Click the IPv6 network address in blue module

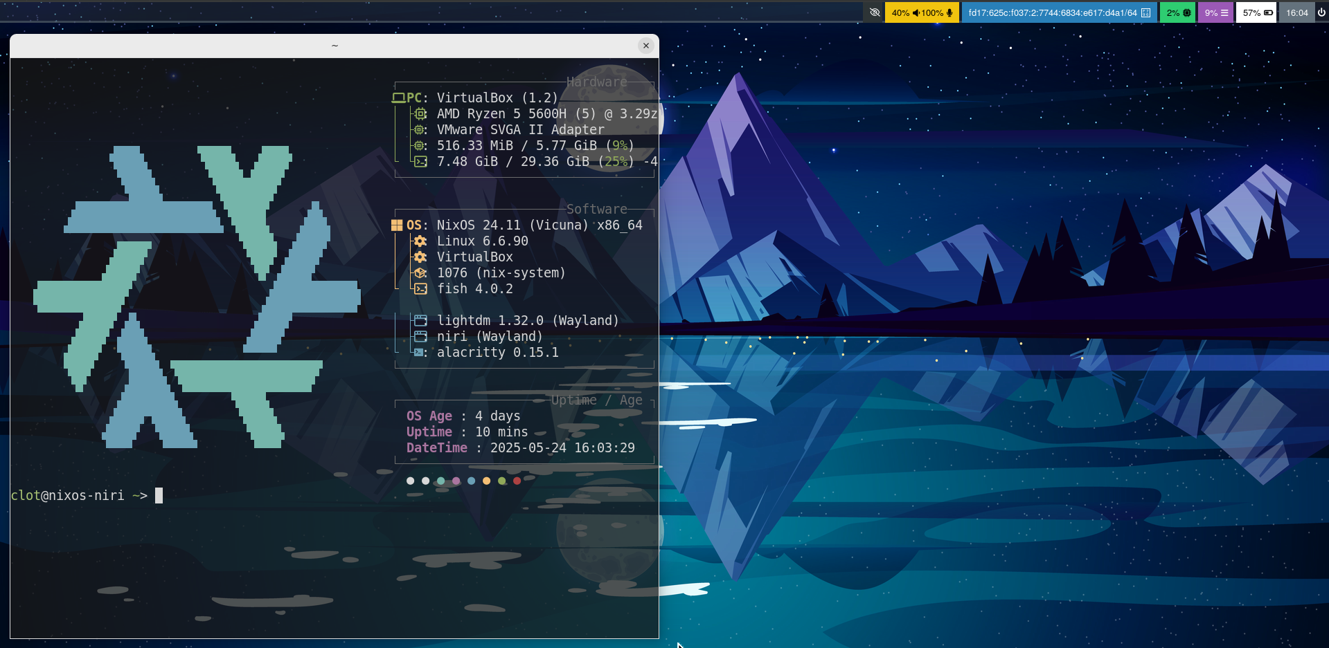click(x=1053, y=12)
